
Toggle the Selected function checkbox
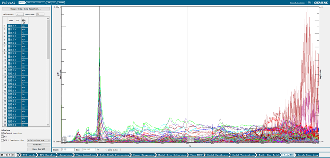tap(2, 133)
